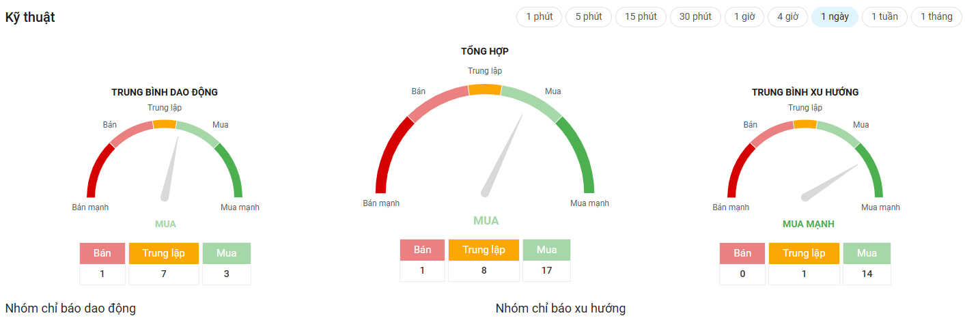
Task: Click the Mua badge under Trung bình dao động
Action: (x=227, y=253)
